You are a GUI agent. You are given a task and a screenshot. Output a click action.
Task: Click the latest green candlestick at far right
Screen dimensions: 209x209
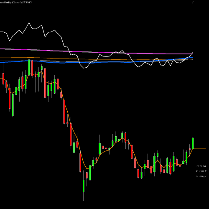(x=193, y=143)
